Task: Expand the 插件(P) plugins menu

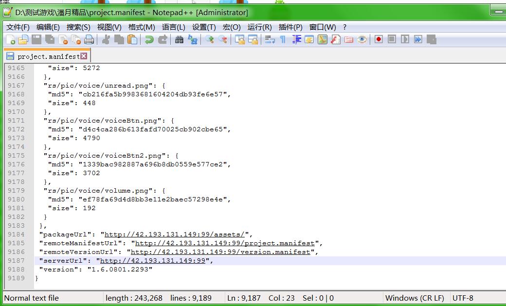Action: click(290, 27)
